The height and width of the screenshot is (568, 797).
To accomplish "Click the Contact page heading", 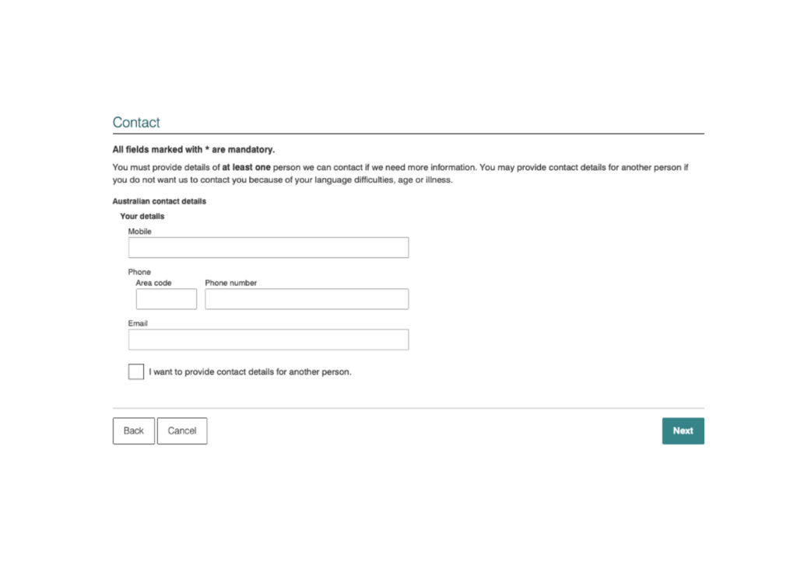I will [x=136, y=123].
